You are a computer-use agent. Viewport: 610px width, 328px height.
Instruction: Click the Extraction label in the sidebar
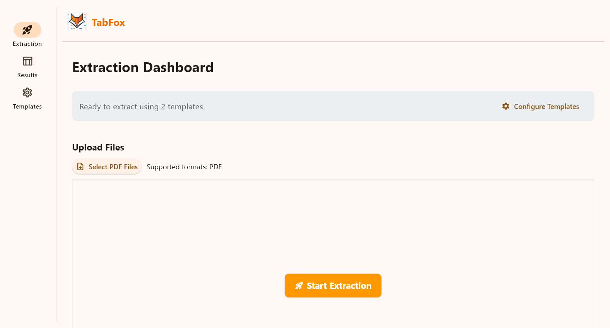click(27, 43)
